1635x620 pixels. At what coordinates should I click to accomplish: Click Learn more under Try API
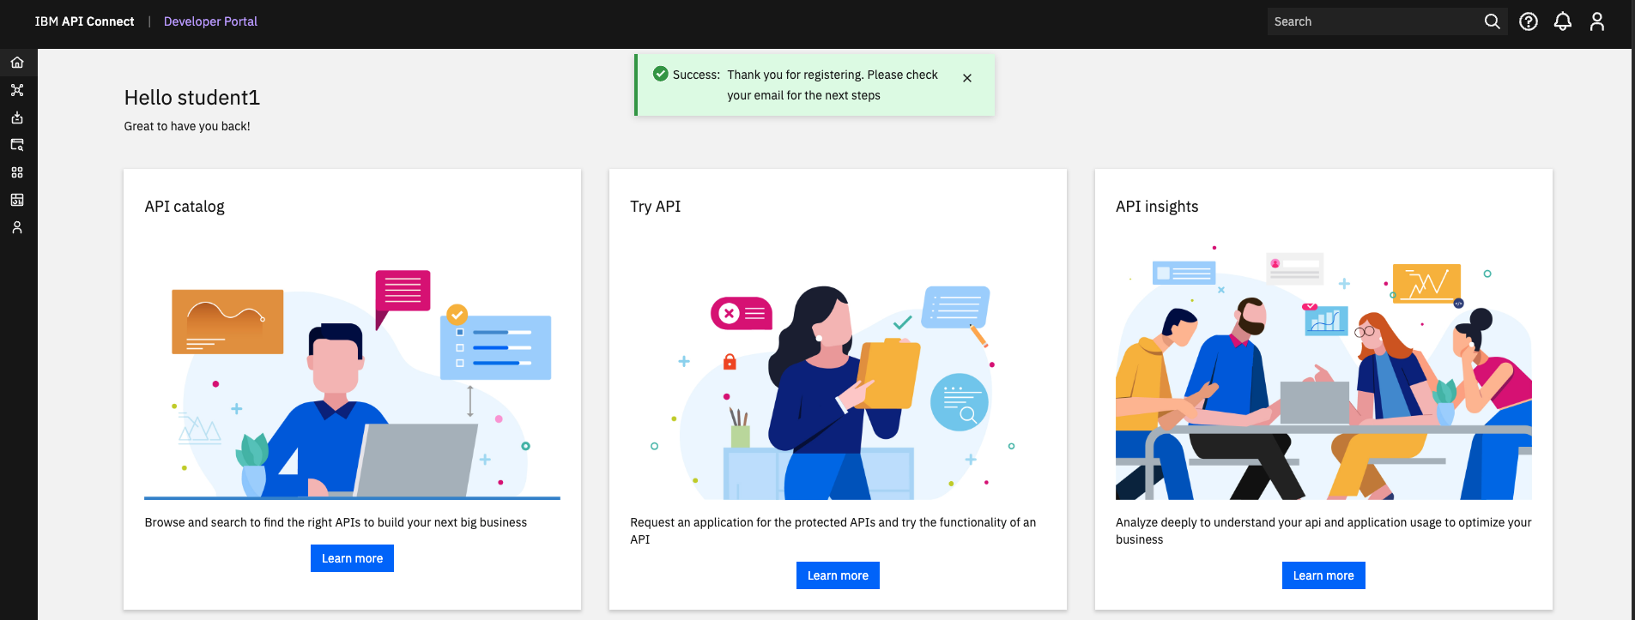pos(838,575)
